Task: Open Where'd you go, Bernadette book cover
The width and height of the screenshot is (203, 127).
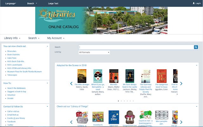Action: [x=98, y=76]
